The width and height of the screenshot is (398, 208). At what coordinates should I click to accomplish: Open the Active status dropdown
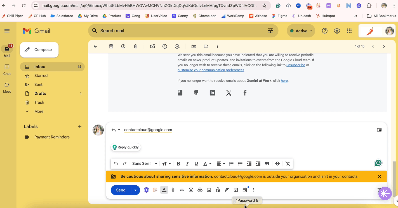(301, 31)
